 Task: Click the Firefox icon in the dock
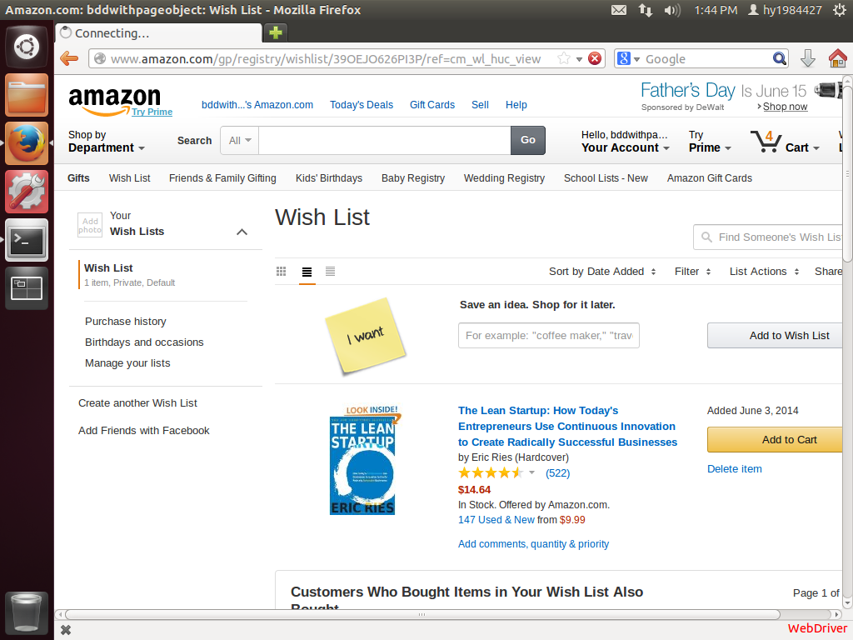27,143
